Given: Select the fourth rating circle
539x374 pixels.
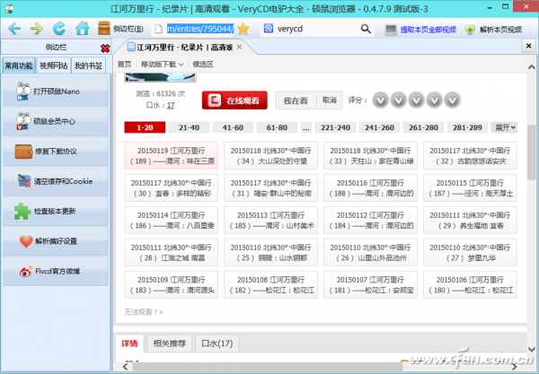Looking at the screenshot, I should [x=434, y=100].
